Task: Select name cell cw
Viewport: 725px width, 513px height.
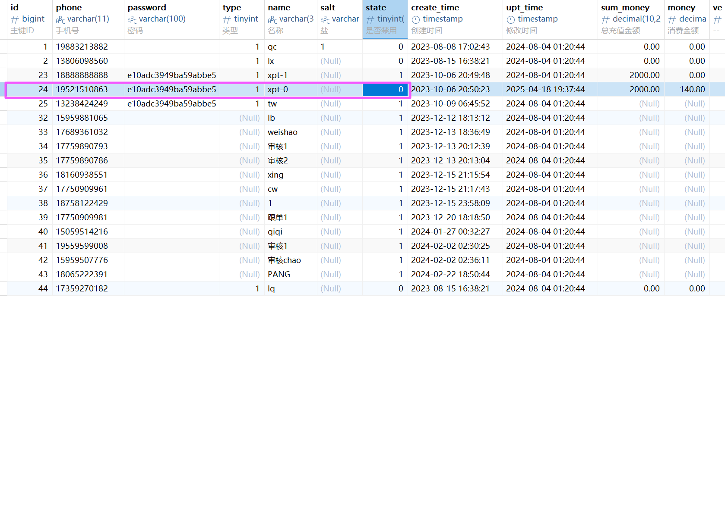Action: [x=291, y=189]
